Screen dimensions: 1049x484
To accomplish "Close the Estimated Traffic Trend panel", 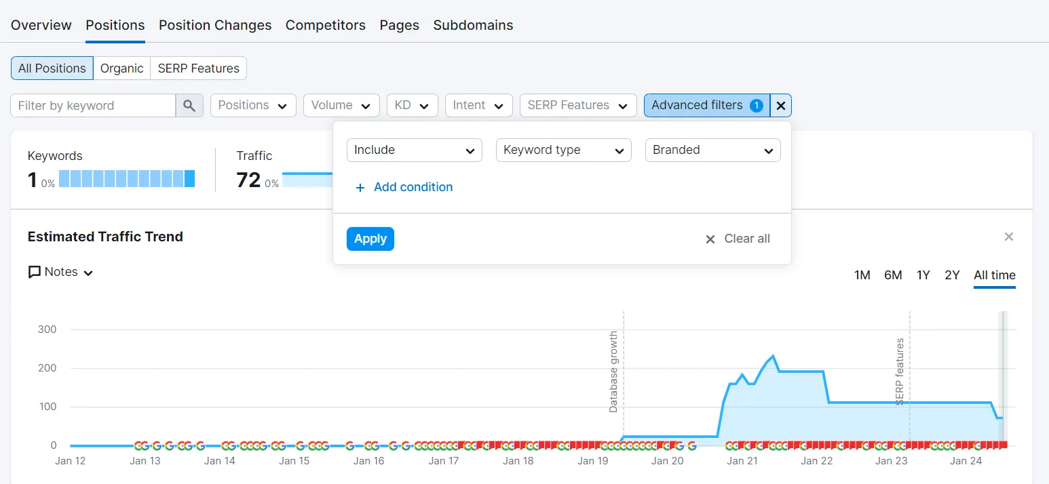I will coord(1009,236).
